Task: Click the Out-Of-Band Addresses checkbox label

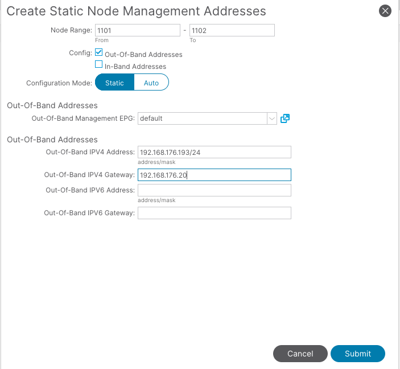Action: pyautogui.click(x=143, y=55)
